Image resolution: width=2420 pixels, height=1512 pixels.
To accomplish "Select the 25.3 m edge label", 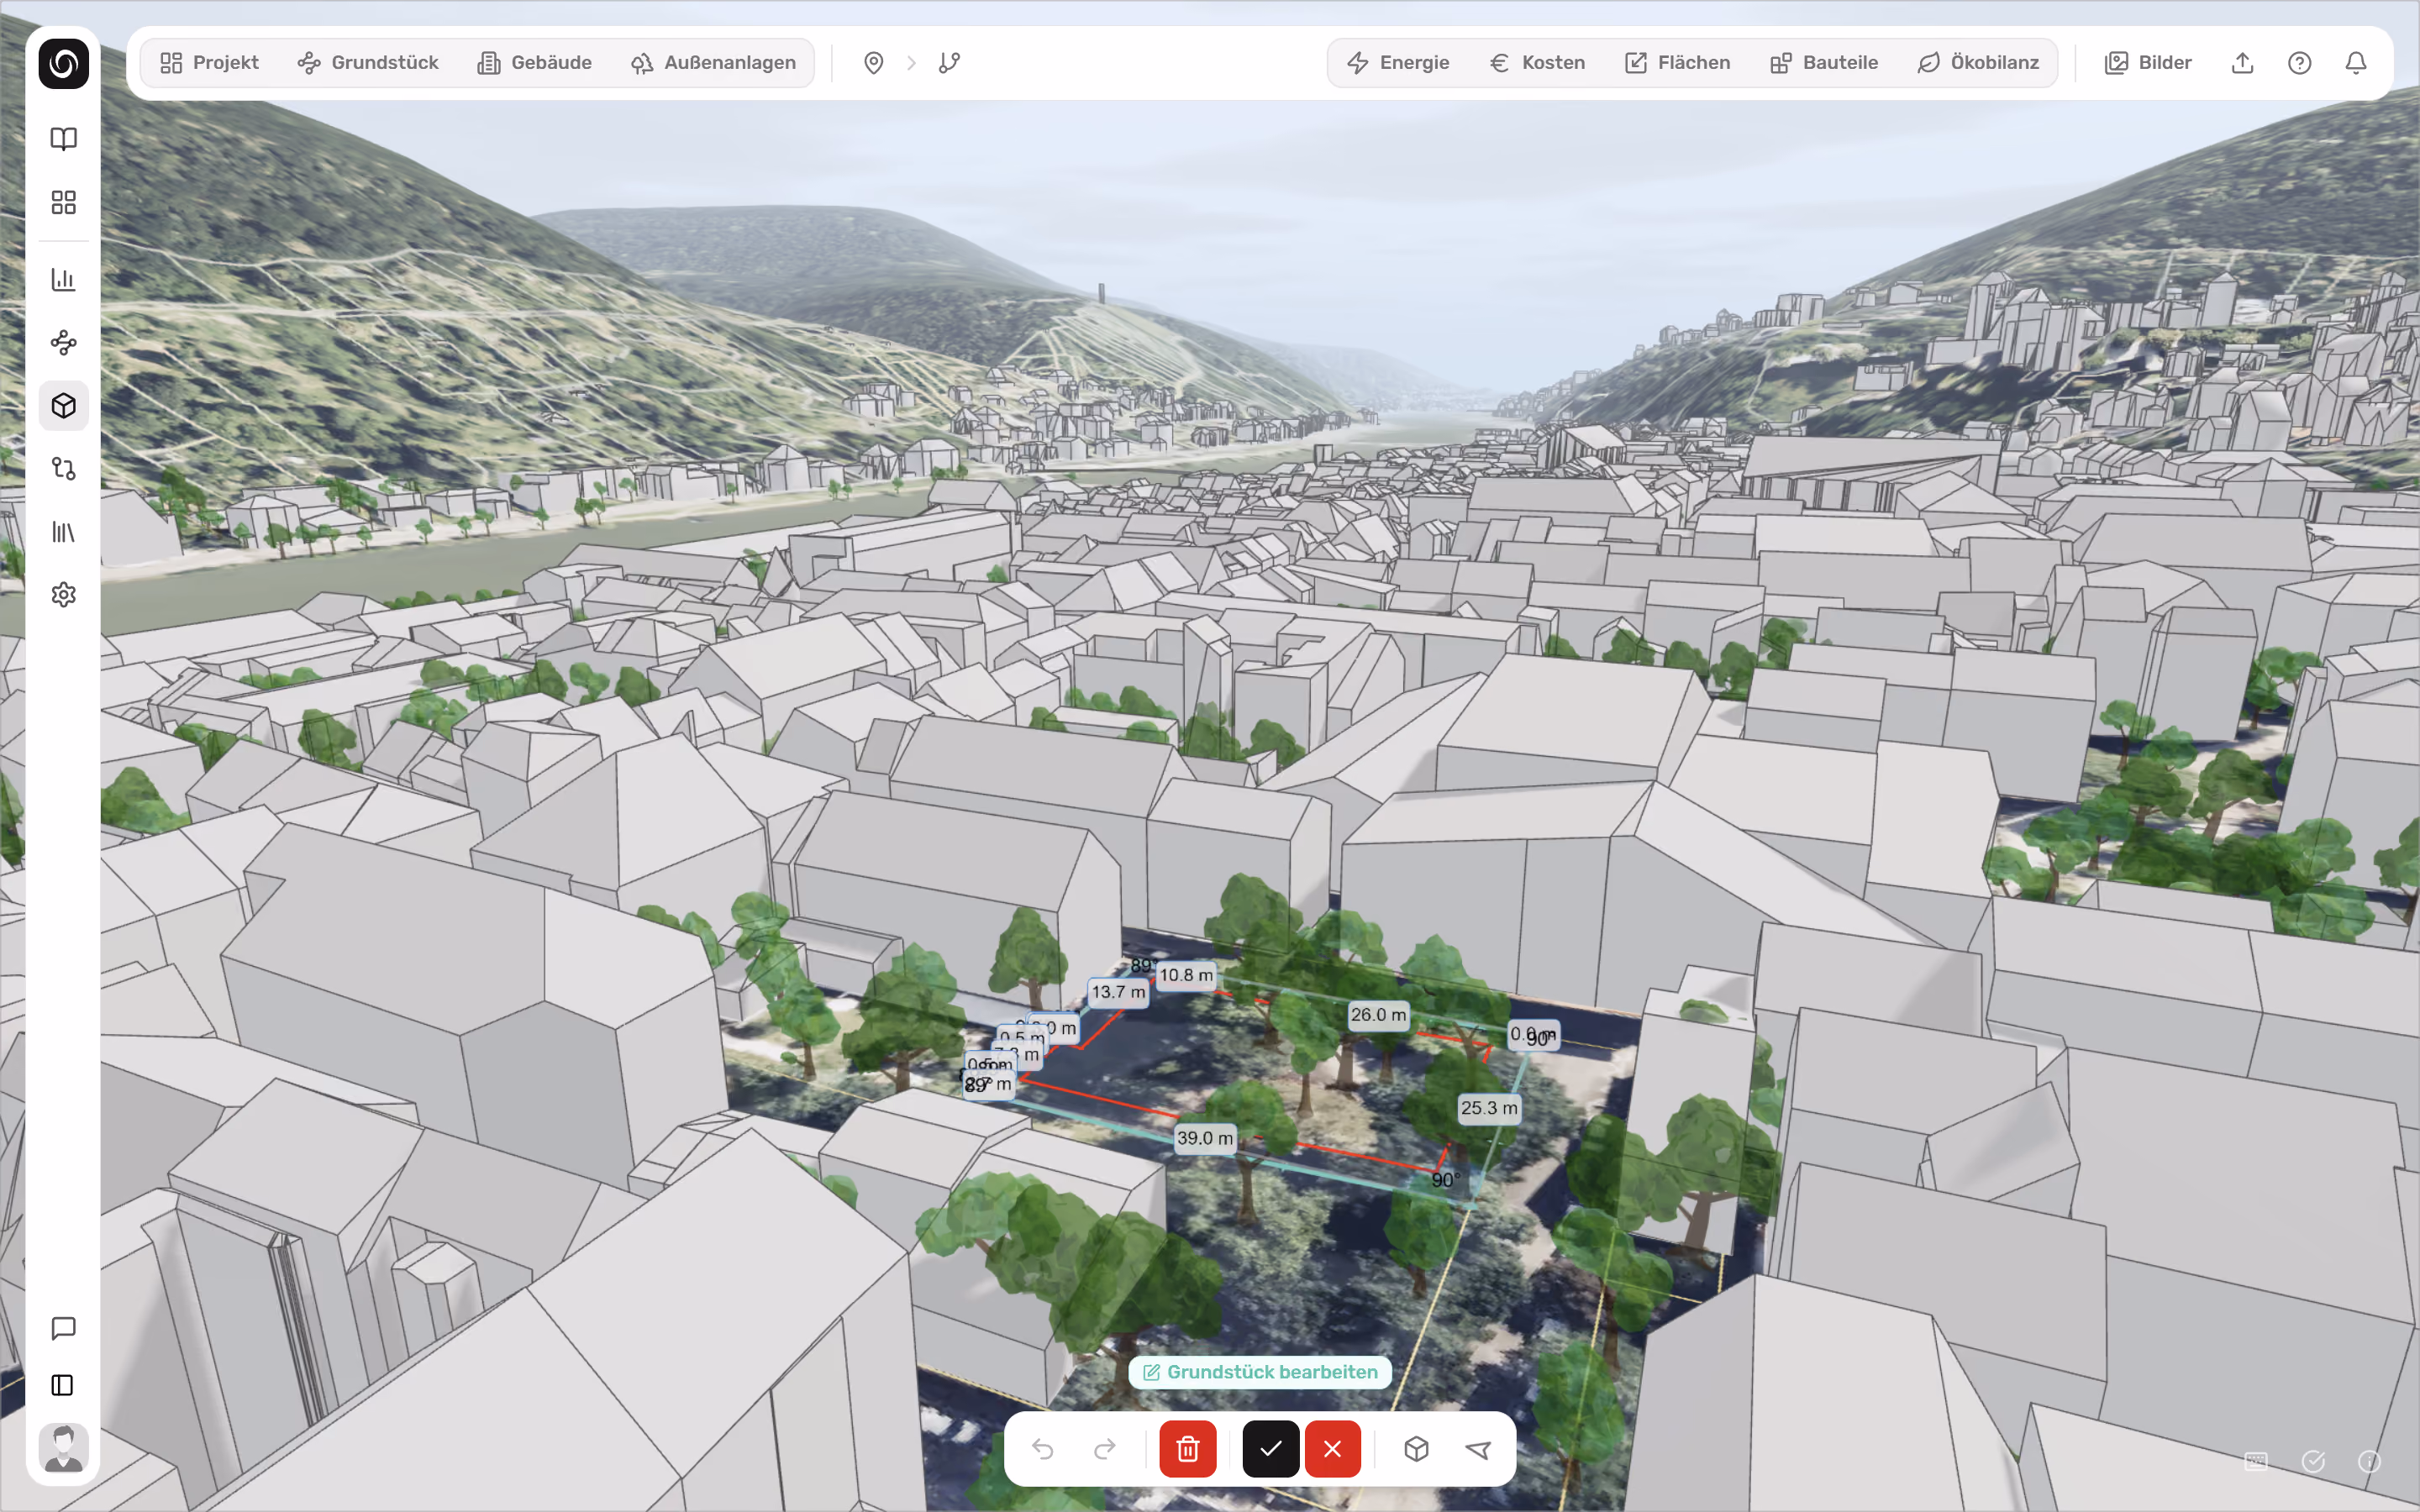I will coord(1489,1108).
